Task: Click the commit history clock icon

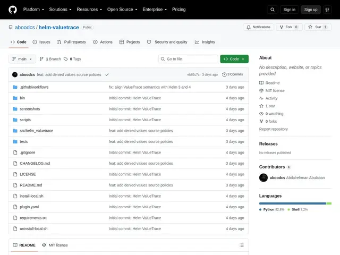Action: [x=224, y=74]
